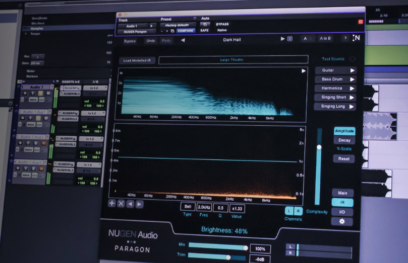Viewport: 408px width, 263px height.
Task: Go to previous preset before Dark Hall
Action: pyautogui.click(x=183, y=40)
